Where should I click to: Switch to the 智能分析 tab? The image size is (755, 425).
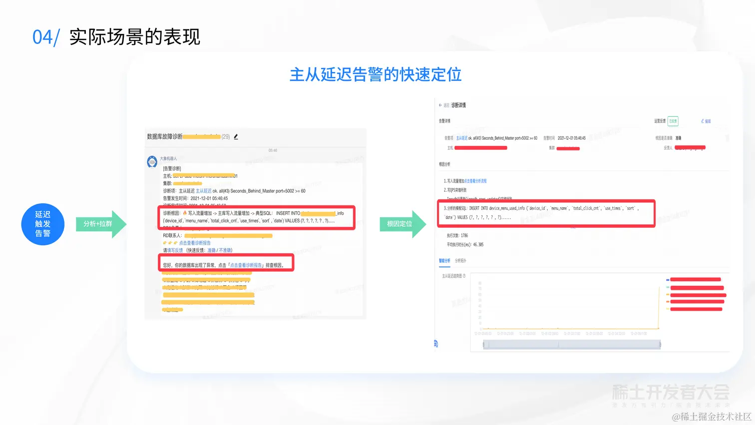point(444,261)
